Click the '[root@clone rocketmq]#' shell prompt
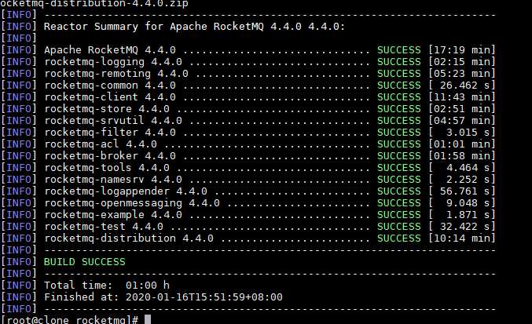 click(x=70, y=319)
